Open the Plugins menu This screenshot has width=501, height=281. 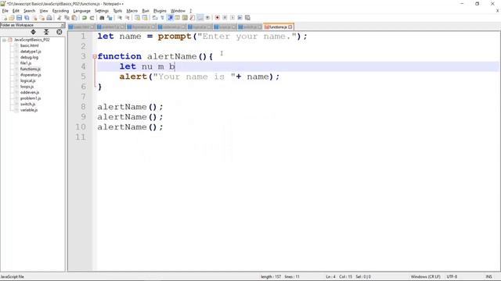160,11
